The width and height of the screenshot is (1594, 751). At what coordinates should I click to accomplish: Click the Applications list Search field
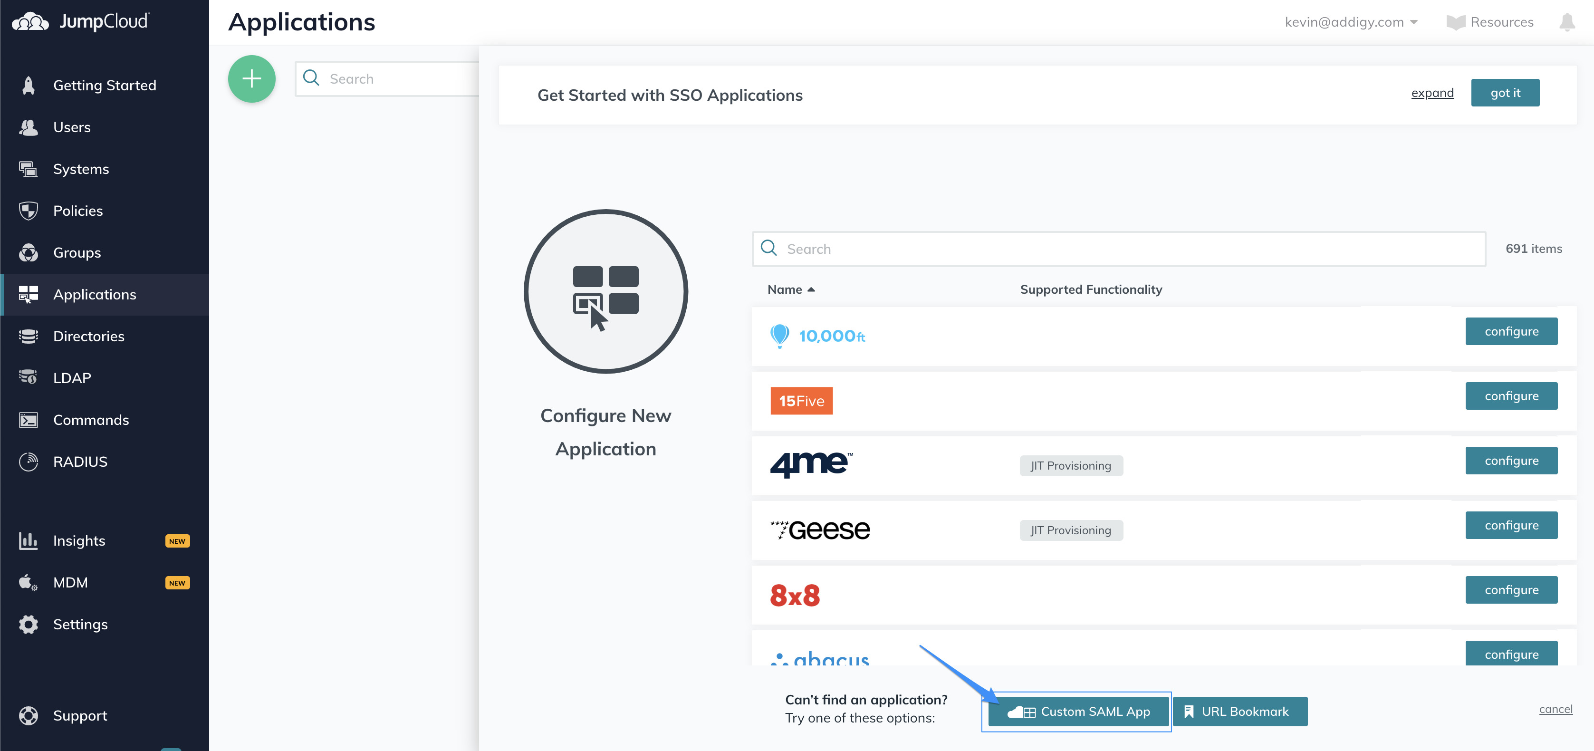pos(387,79)
